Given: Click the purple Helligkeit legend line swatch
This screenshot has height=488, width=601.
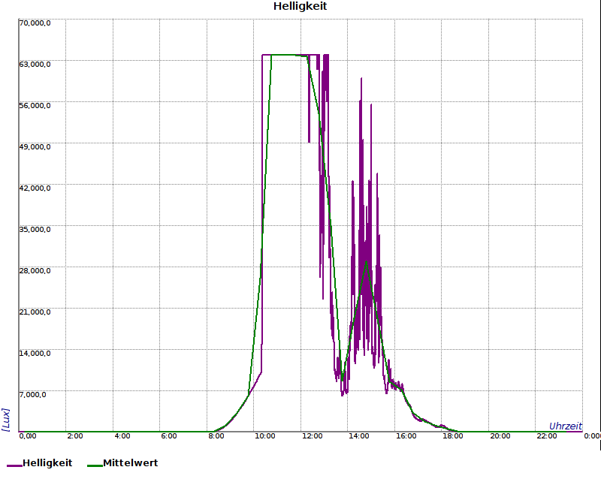Looking at the screenshot, I should pos(14,465).
